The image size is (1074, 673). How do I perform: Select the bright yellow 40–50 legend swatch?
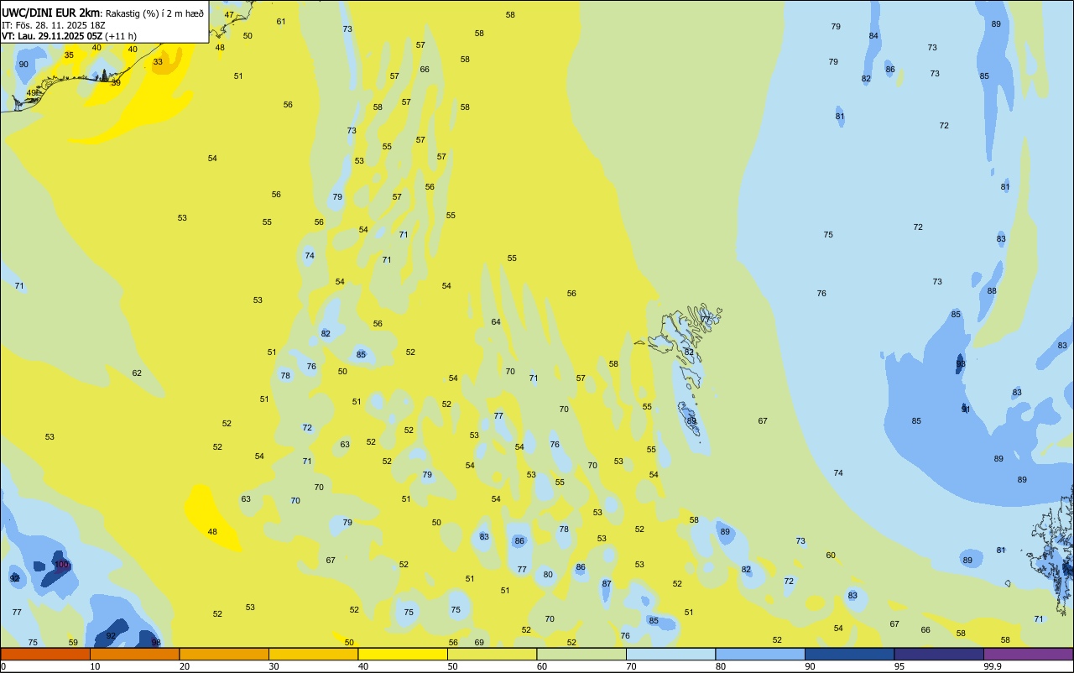coord(403,654)
